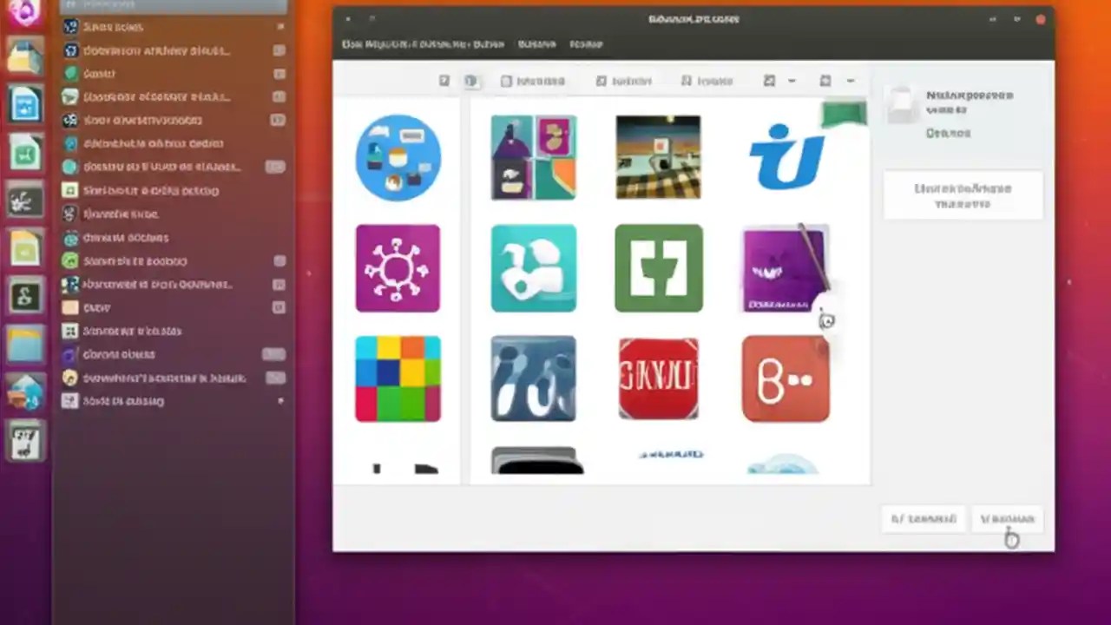Open the green app with white puzzle shape
Image resolution: width=1111 pixels, height=625 pixels.
(x=658, y=268)
